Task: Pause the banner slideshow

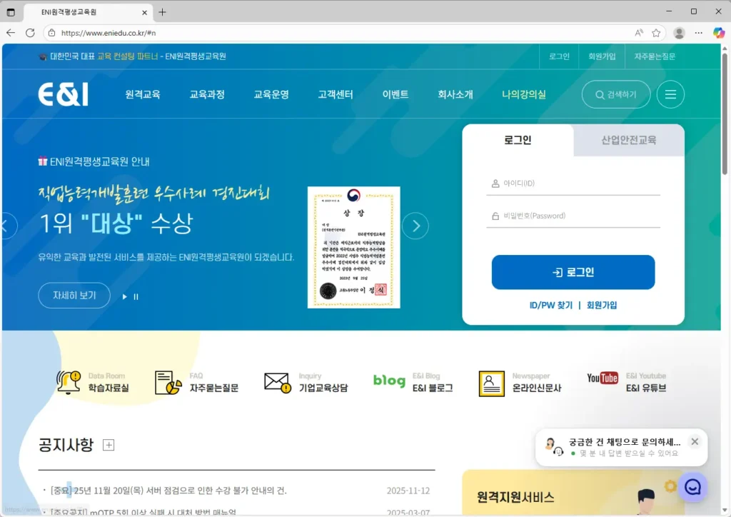Action: pos(136,296)
